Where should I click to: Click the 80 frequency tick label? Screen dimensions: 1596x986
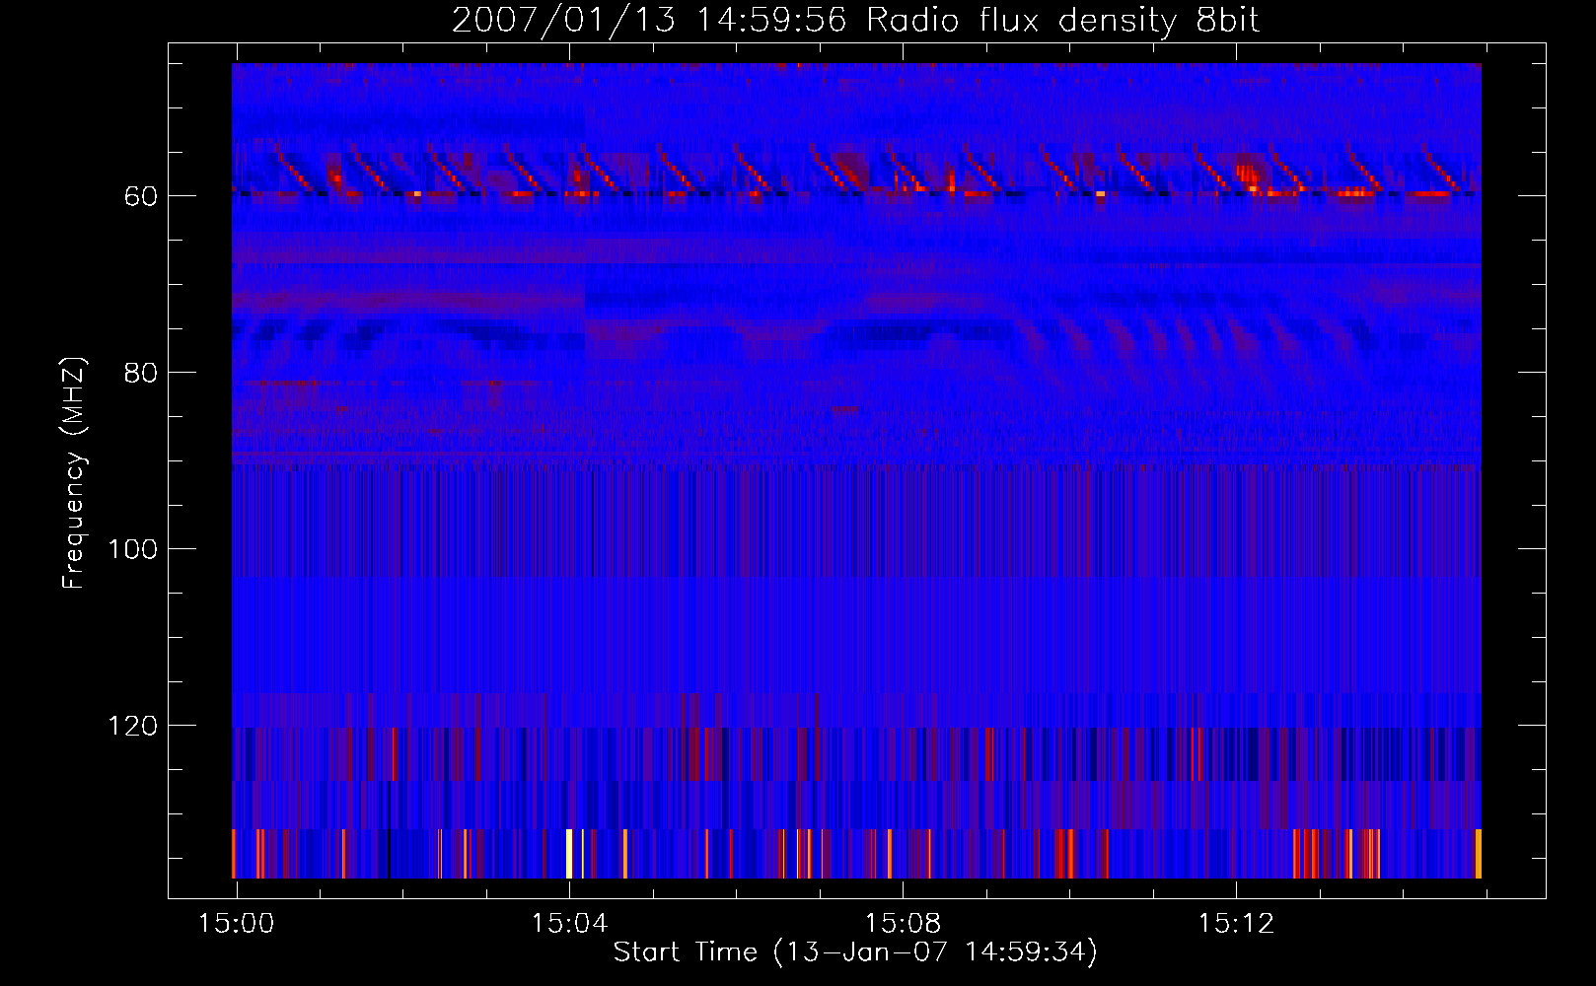[x=141, y=374]
